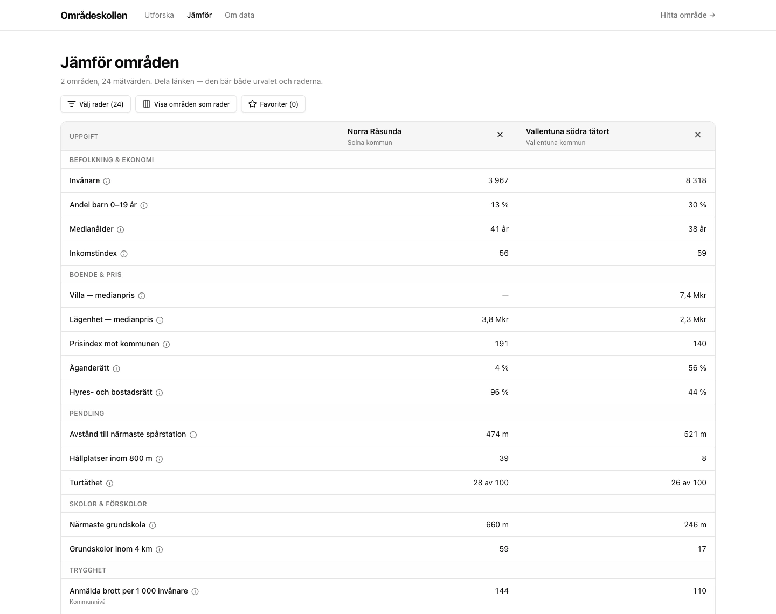This screenshot has height=614, width=776.
Task: Go to Utforska page
Action: pos(159,15)
